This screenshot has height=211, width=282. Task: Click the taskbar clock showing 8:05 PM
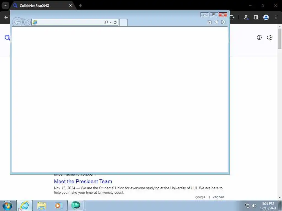(x=268, y=206)
